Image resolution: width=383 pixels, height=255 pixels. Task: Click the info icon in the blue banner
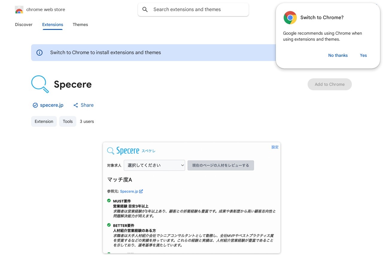(x=39, y=53)
